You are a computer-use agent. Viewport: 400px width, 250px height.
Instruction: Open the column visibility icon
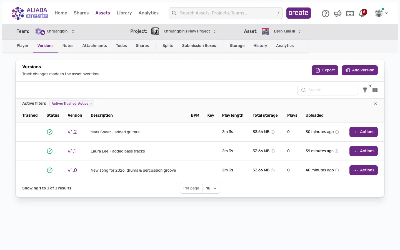click(375, 90)
